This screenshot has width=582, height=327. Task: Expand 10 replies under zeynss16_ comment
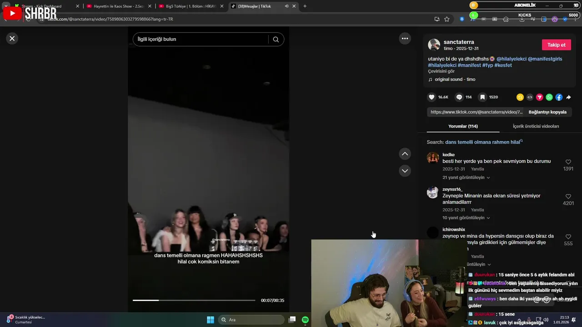pyautogui.click(x=466, y=218)
